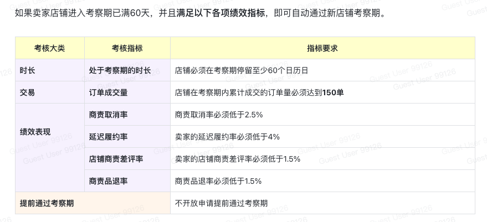
Task: Select the 时长 category cell
Action: [x=28, y=70]
